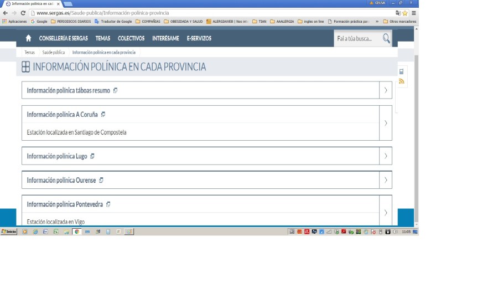Expand the Información polínica táboas resumo chevron
This screenshot has height=308, width=498.
386,90
